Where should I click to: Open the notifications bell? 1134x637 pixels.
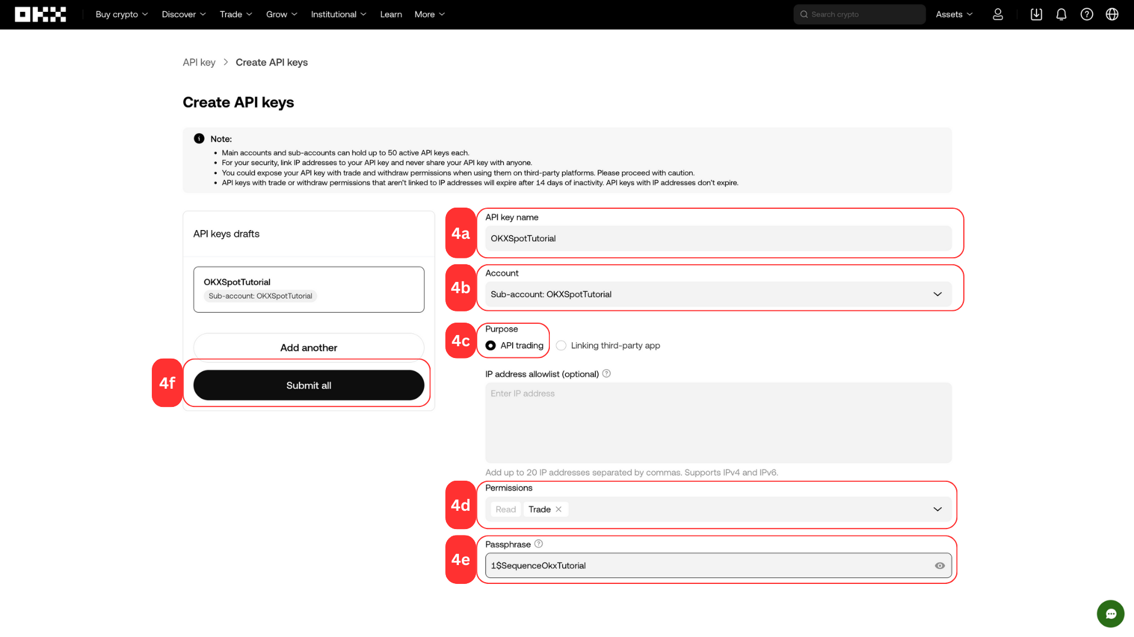[x=1061, y=14]
